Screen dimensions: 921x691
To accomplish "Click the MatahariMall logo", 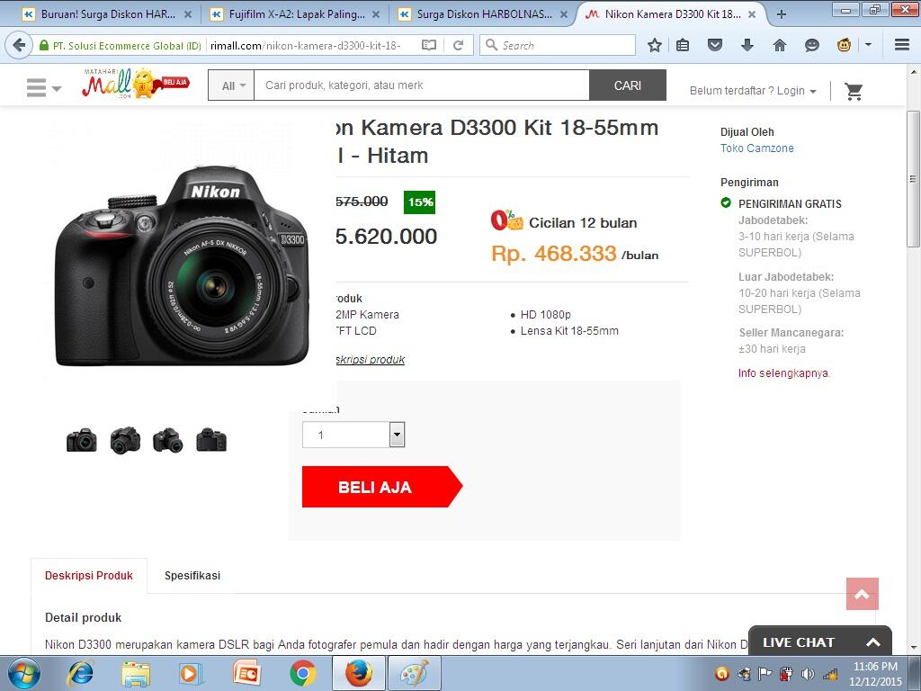I will tap(135, 84).
